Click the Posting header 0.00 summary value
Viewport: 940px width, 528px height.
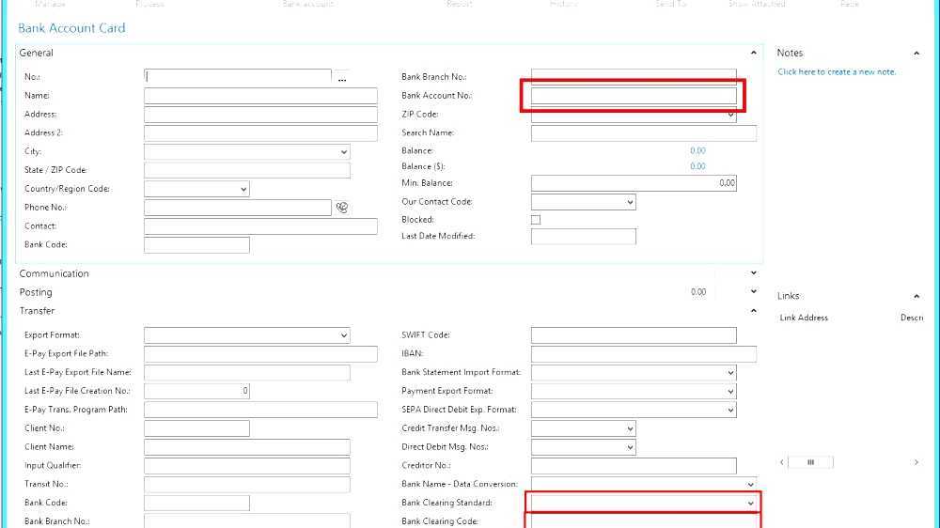click(697, 292)
